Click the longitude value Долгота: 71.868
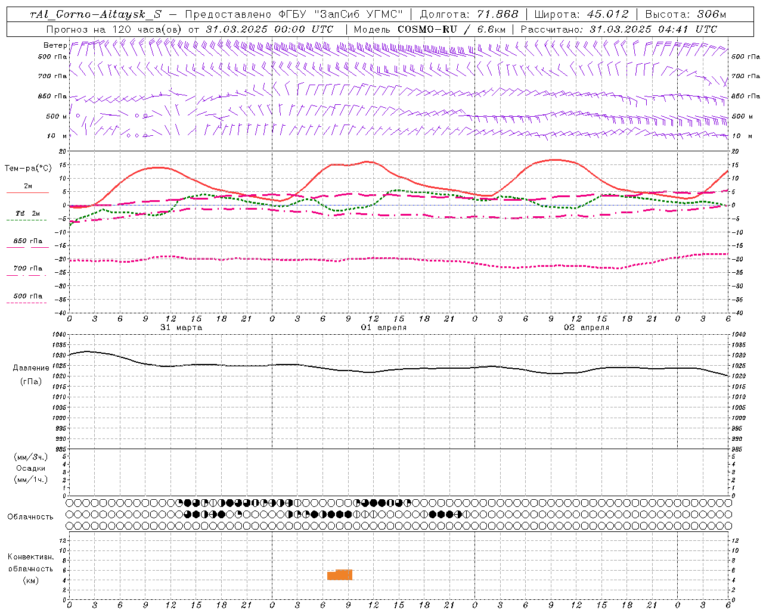This screenshot has width=763, height=610. point(469,14)
